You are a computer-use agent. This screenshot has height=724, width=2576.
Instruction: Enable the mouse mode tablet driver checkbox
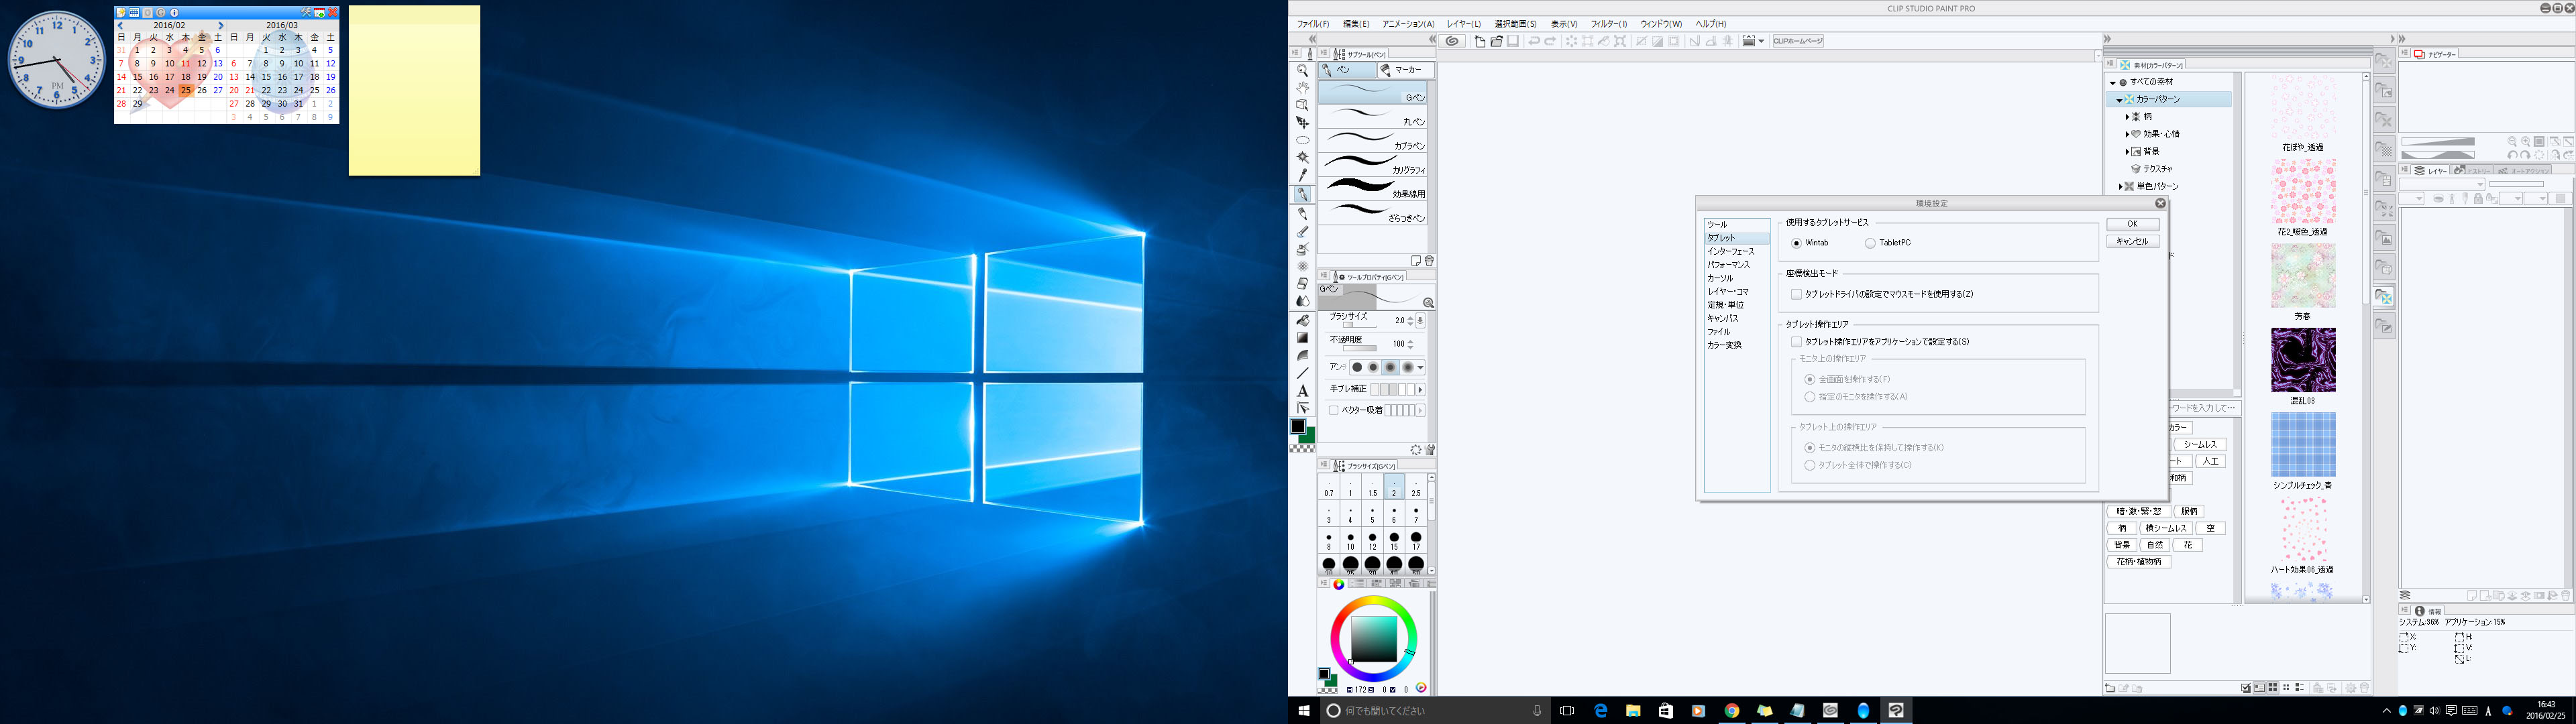pyautogui.click(x=1796, y=294)
